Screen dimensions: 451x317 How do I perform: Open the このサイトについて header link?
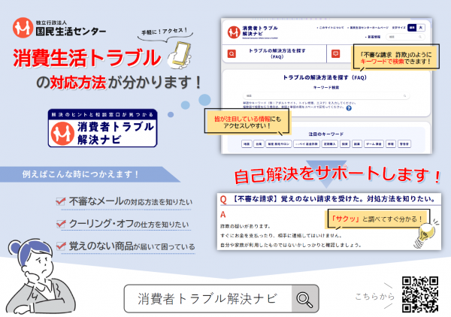330,28
